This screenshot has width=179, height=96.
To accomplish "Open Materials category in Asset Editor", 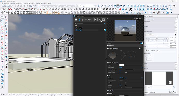I will coord(76,20).
